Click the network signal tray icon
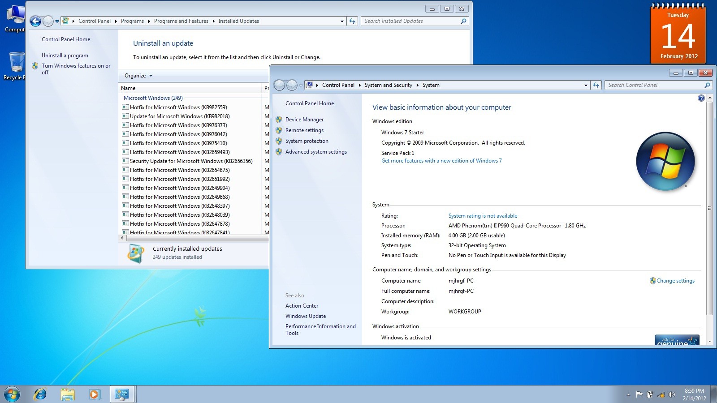Image resolution: width=717 pixels, height=403 pixels. (661, 394)
